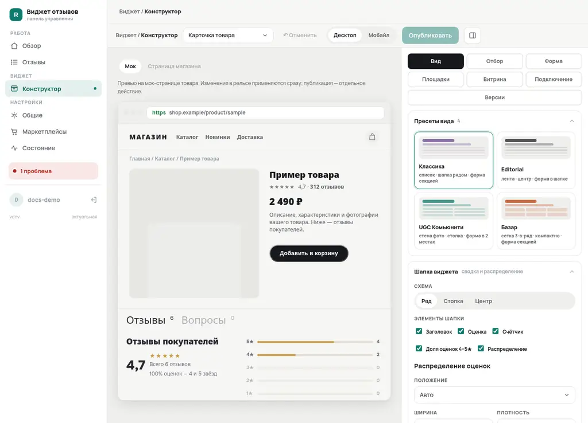Image resolution: width=588 pixels, height=423 pixels.
Task: Open the Версии tab
Action: coord(494,97)
